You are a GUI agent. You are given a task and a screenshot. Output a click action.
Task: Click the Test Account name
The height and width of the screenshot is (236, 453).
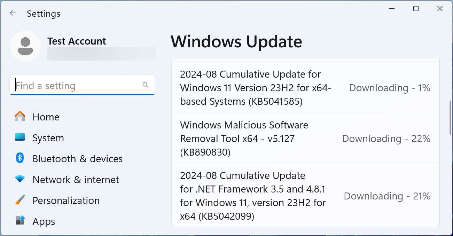pos(77,41)
